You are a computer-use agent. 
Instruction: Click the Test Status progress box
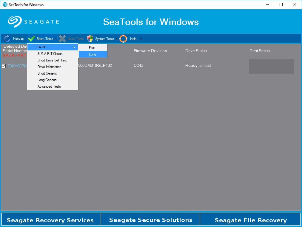tap(271, 66)
